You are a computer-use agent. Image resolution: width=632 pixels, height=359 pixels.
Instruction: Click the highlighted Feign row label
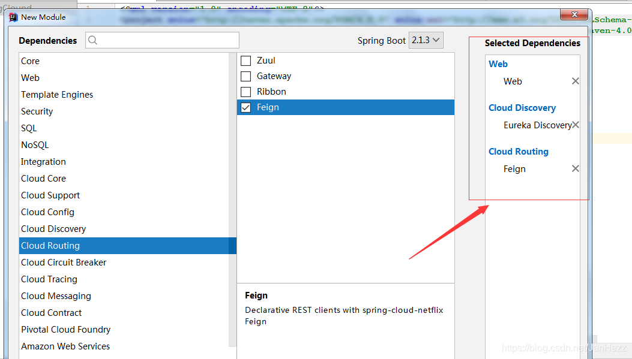268,107
